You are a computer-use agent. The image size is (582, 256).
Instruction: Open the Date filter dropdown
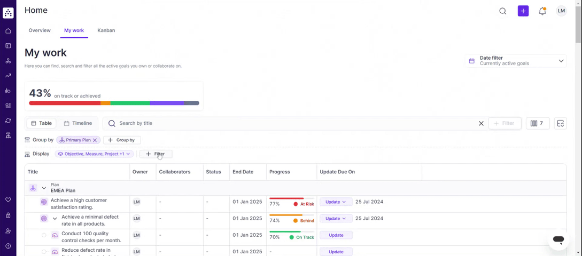point(516,61)
